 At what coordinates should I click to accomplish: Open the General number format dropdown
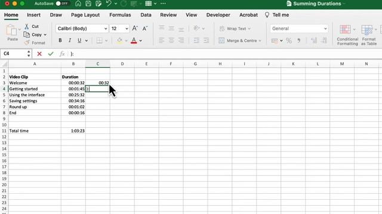coord(299,29)
